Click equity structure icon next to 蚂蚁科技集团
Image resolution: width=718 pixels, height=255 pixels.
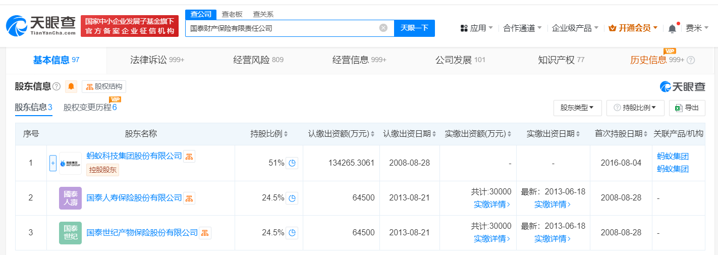(x=189, y=157)
